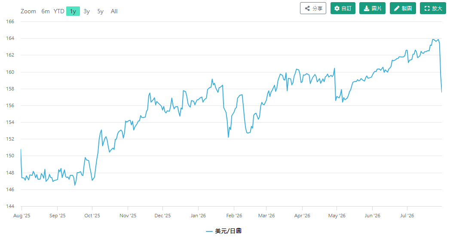Image resolution: width=450 pixels, height=243 pixels.
Task: Toggle the 美元/日圓 legend series
Action: [224, 231]
